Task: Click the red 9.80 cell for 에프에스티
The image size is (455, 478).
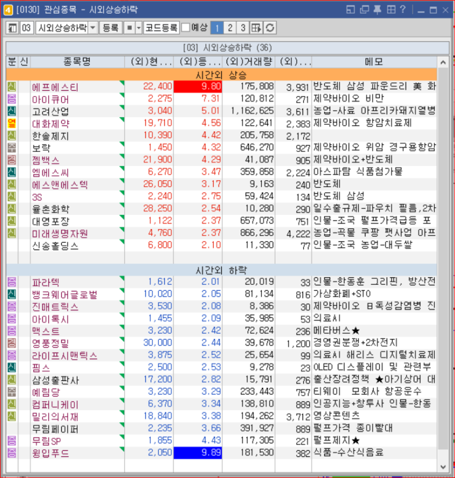Action: [198, 87]
